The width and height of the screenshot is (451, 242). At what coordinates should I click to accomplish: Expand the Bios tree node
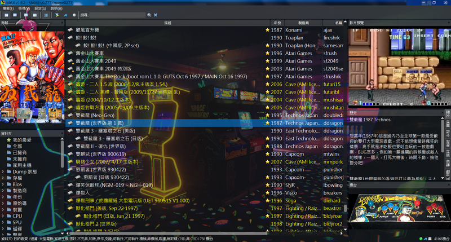(3, 184)
